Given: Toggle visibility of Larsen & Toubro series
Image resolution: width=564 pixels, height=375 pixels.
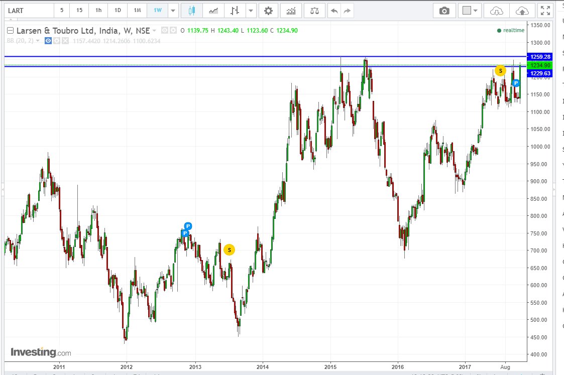Looking at the screenshot, I should point(164,31).
